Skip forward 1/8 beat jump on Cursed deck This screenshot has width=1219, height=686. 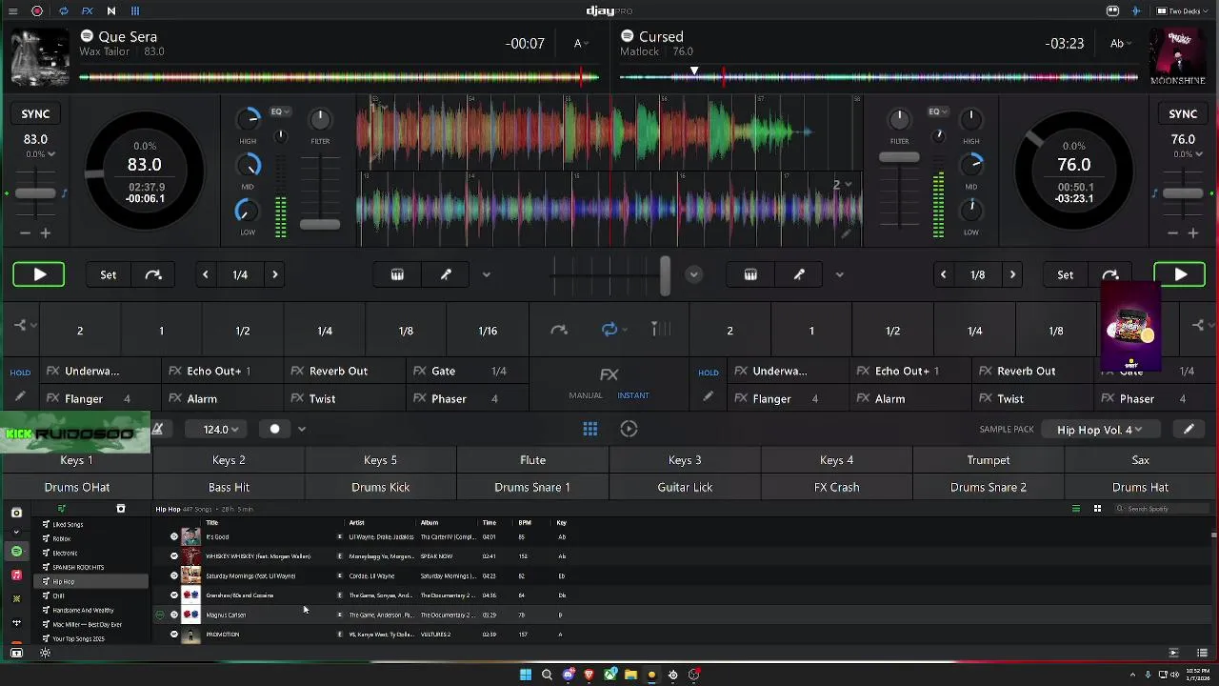pos(1012,274)
